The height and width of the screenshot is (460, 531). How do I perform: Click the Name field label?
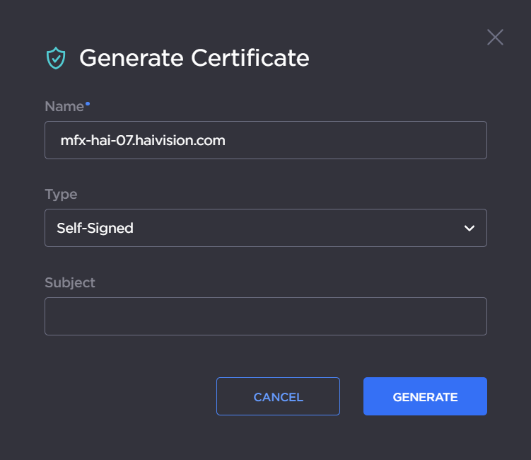click(x=64, y=106)
